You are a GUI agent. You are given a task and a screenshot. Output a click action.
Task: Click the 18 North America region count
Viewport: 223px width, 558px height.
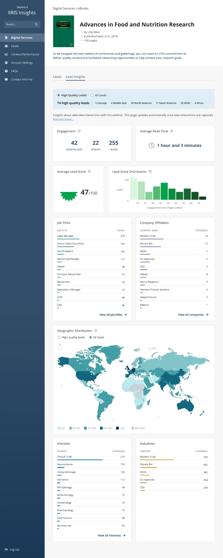pyautogui.click(x=141, y=103)
